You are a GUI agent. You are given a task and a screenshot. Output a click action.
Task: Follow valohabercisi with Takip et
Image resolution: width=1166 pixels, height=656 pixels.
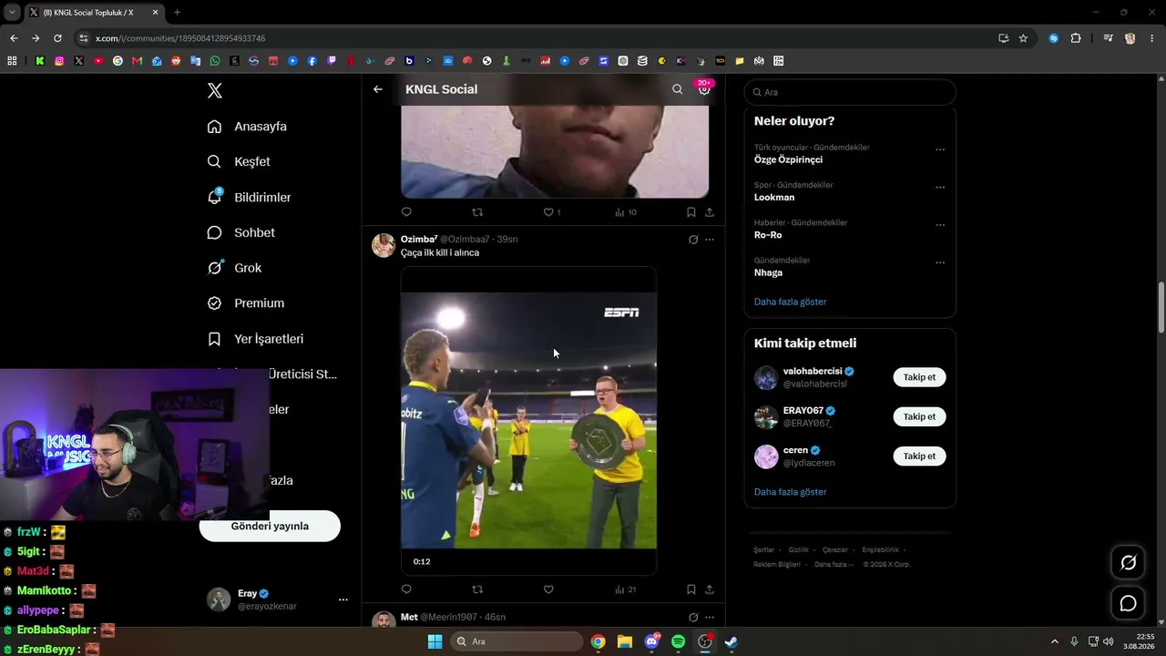[919, 377]
